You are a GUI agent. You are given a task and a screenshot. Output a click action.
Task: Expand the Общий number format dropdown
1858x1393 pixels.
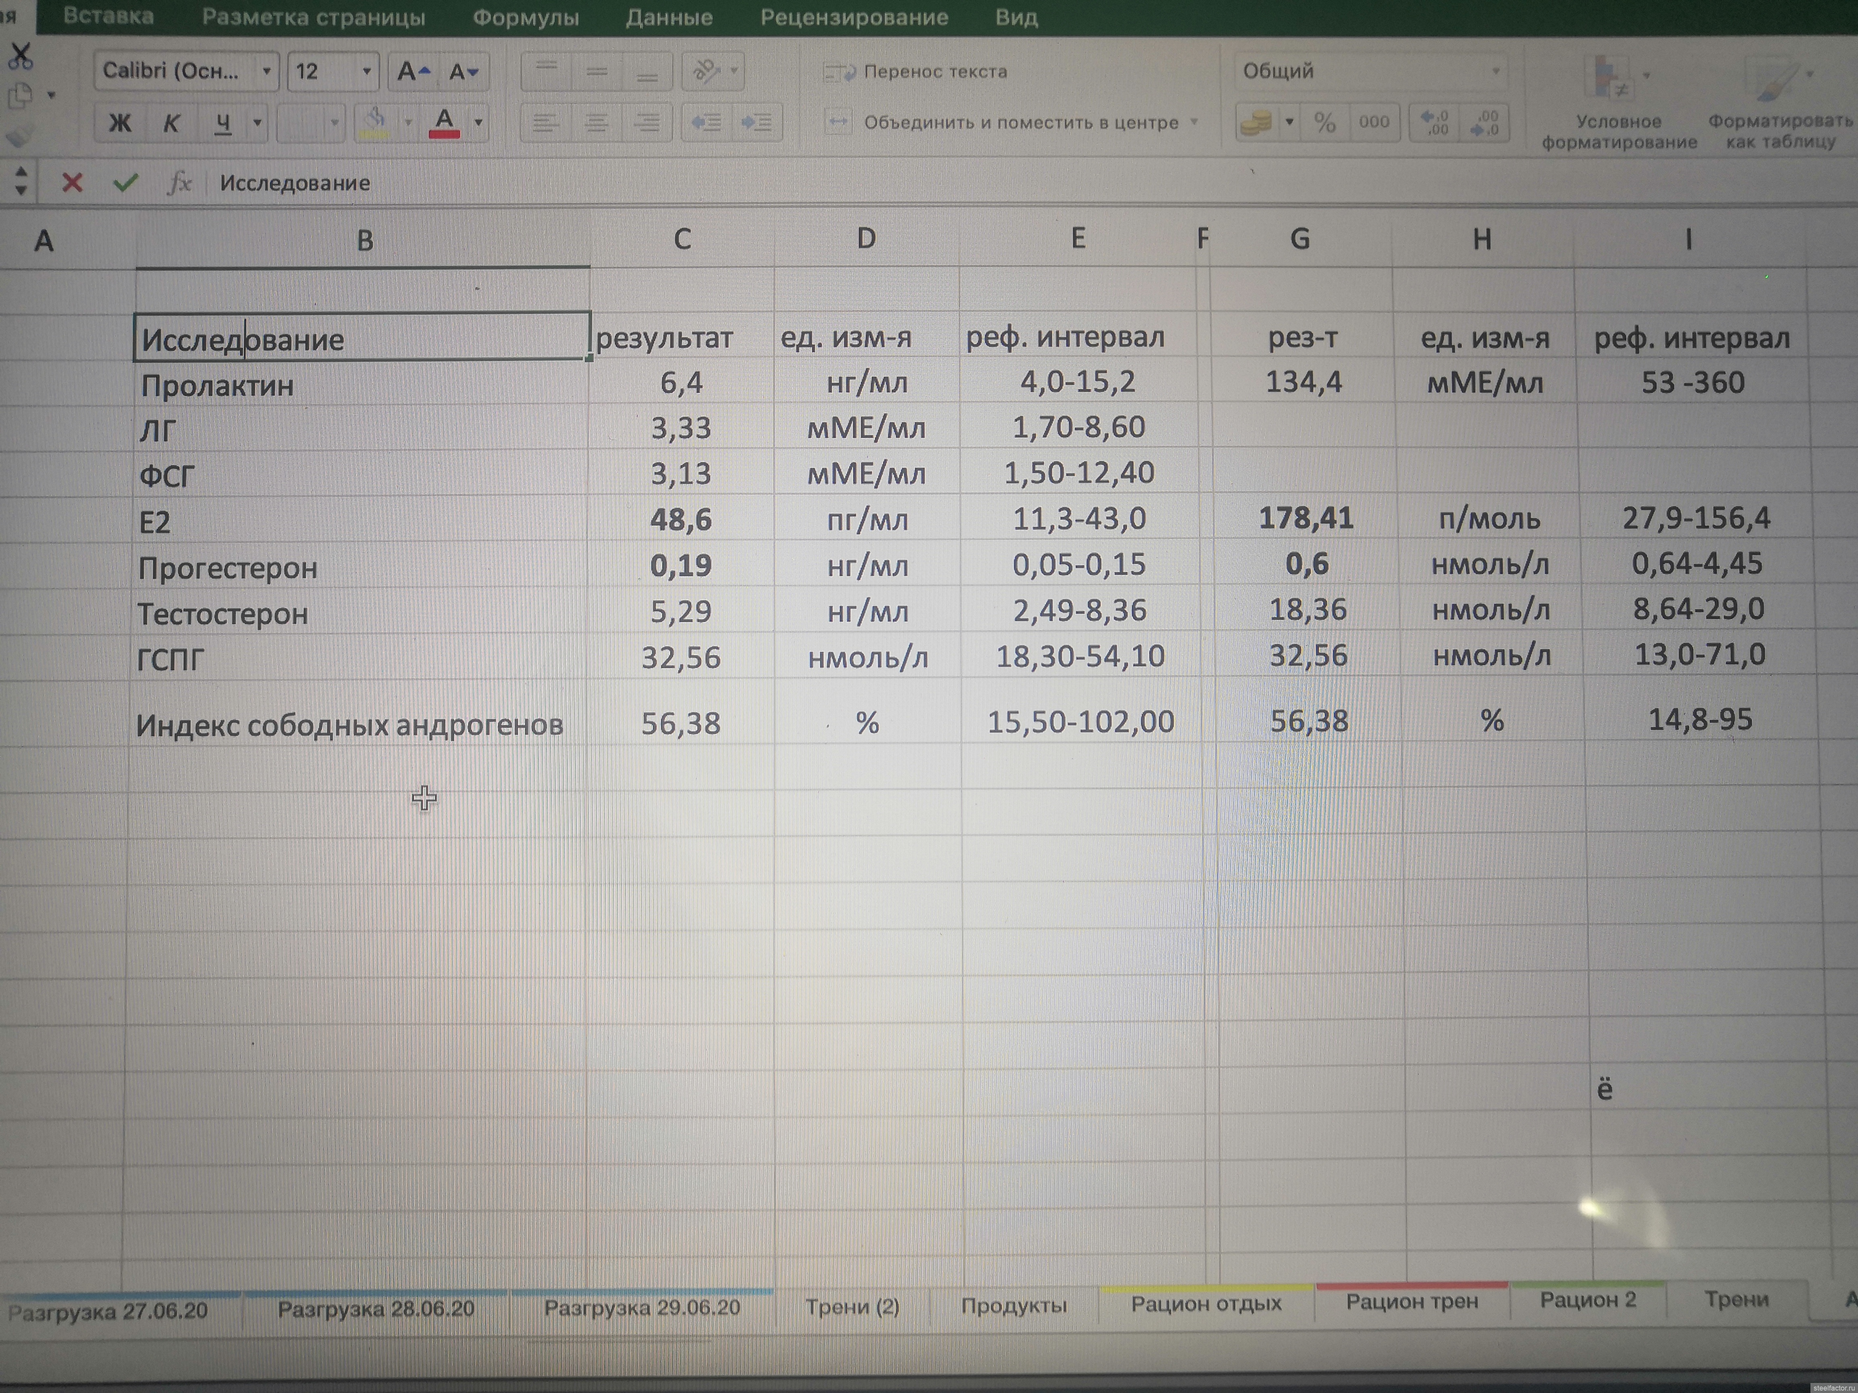click(1495, 72)
